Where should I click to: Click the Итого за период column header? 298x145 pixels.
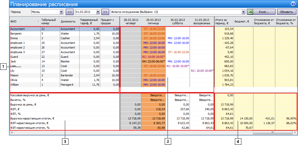(x=224, y=21)
